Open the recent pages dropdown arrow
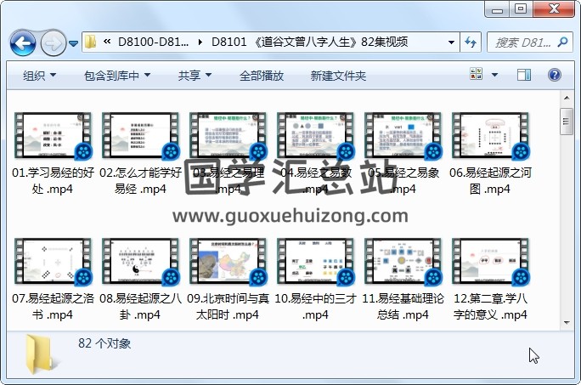Viewport: 581px width, 385px height. [74, 42]
